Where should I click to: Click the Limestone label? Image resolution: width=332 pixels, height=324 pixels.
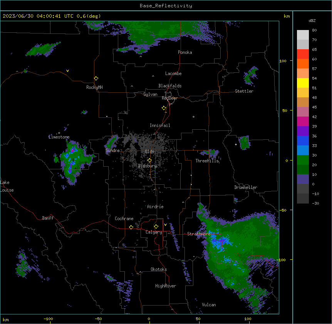pos(59,137)
